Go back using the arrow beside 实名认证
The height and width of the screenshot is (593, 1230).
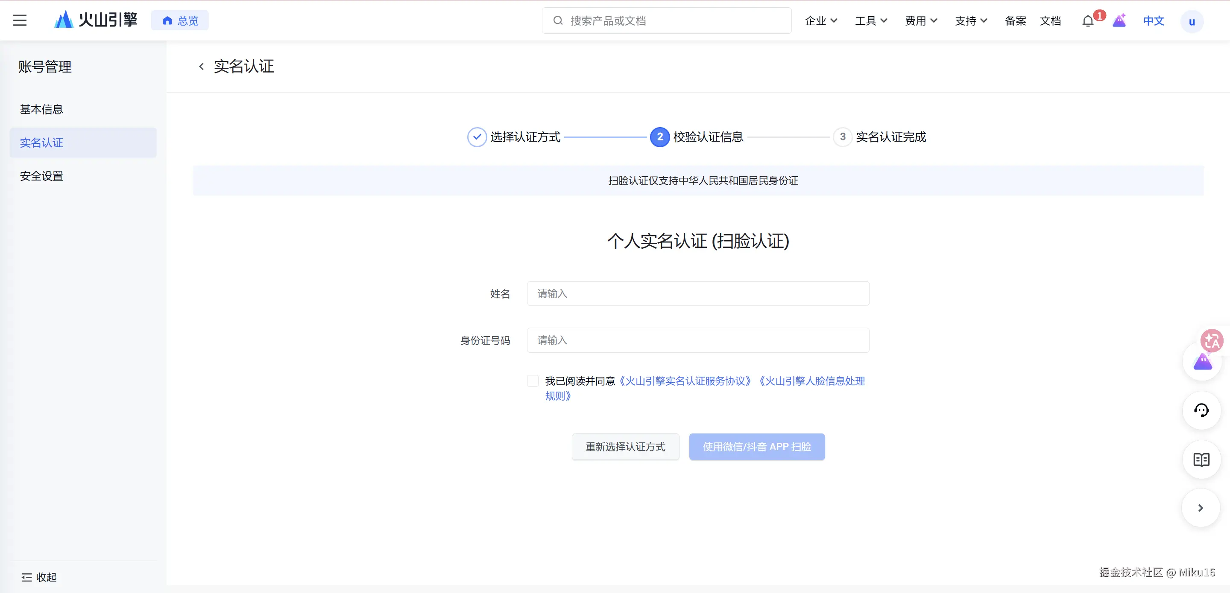click(202, 66)
